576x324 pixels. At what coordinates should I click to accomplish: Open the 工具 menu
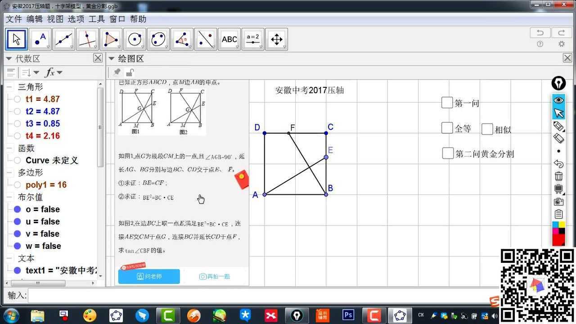(97, 19)
